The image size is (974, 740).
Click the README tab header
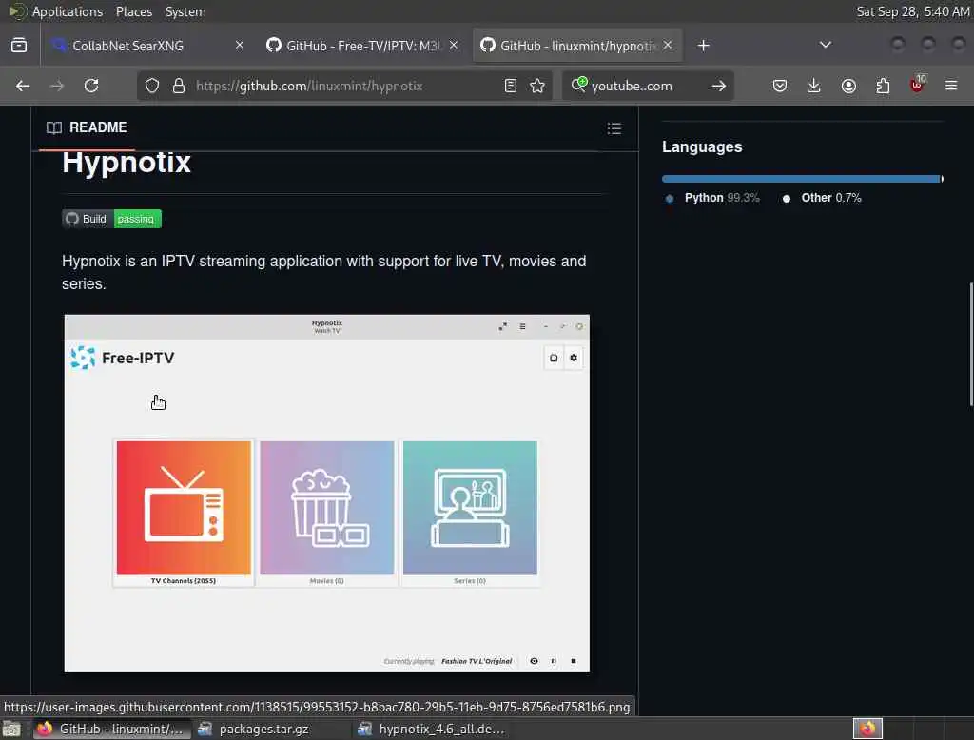coord(87,127)
